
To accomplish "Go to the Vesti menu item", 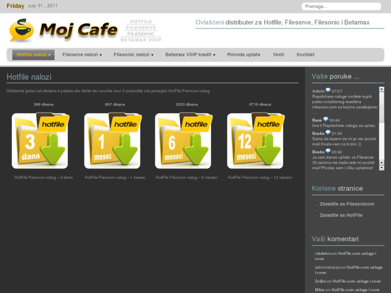I will tap(278, 55).
